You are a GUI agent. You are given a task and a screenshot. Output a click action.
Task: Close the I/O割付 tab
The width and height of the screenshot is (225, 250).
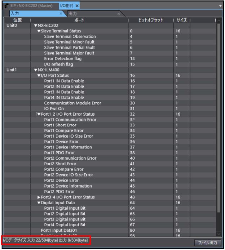(x=77, y=6)
